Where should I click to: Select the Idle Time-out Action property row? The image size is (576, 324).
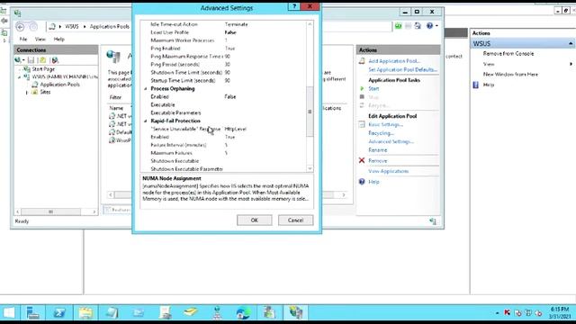(x=224, y=24)
